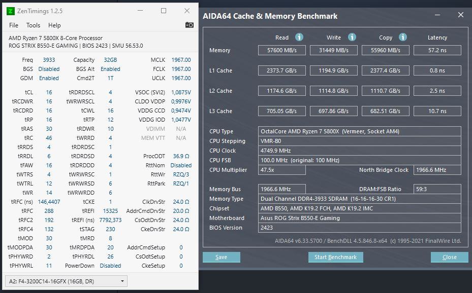Click the L2 Cache write value 1114.8 GB/s
The width and height of the screenshot is (472, 293).
pos(333,91)
